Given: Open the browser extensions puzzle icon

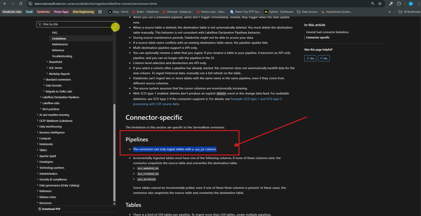Looking at the screenshot, I should 399,3.
